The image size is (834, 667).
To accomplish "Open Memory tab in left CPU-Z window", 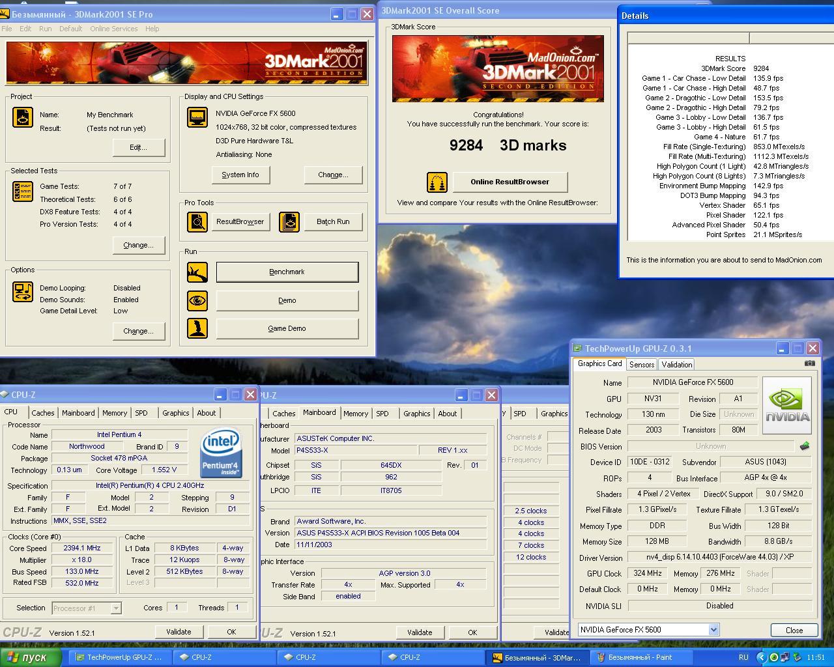I will point(115,413).
